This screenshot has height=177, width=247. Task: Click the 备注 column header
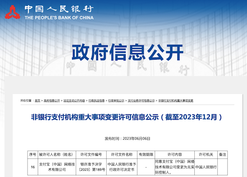[x=222, y=155]
